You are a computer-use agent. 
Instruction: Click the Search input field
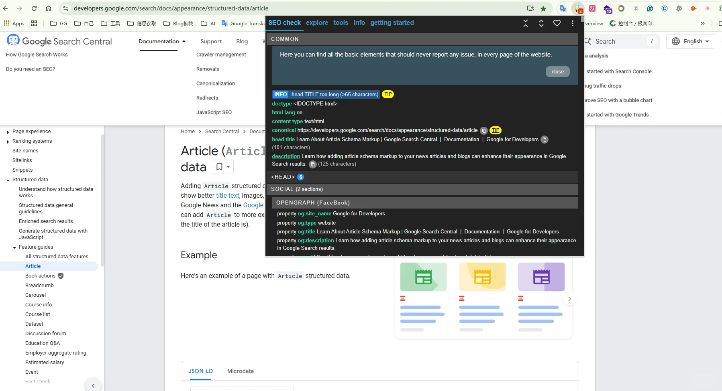(x=622, y=41)
